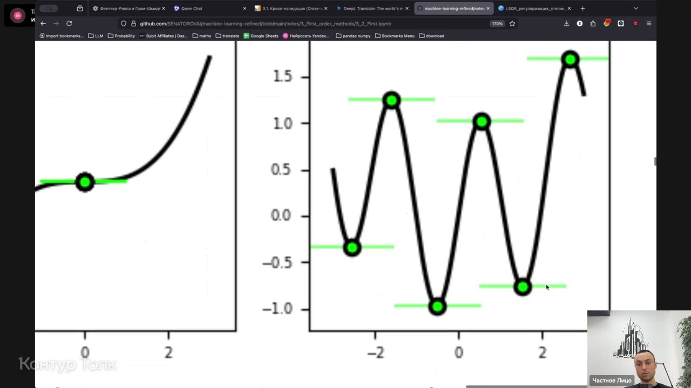Open the tracking protection shield icon
This screenshot has height=388, width=691.
[124, 24]
